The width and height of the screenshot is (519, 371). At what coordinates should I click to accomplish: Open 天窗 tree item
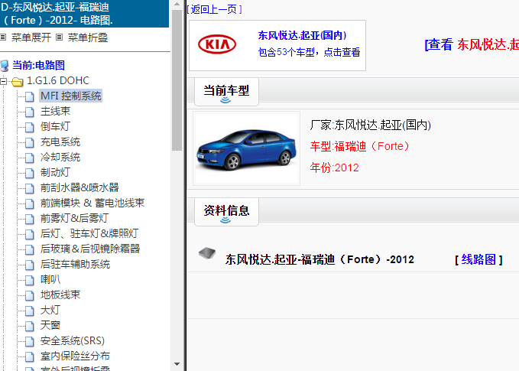tap(50, 325)
